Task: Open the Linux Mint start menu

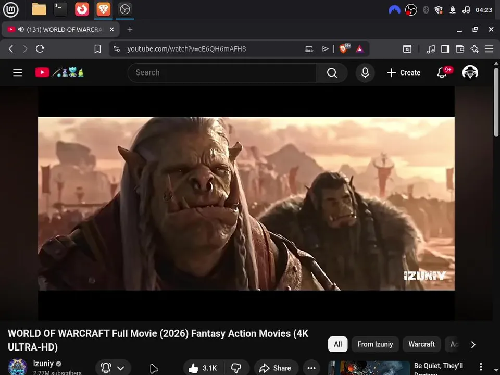Action: (x=10, y=9)
